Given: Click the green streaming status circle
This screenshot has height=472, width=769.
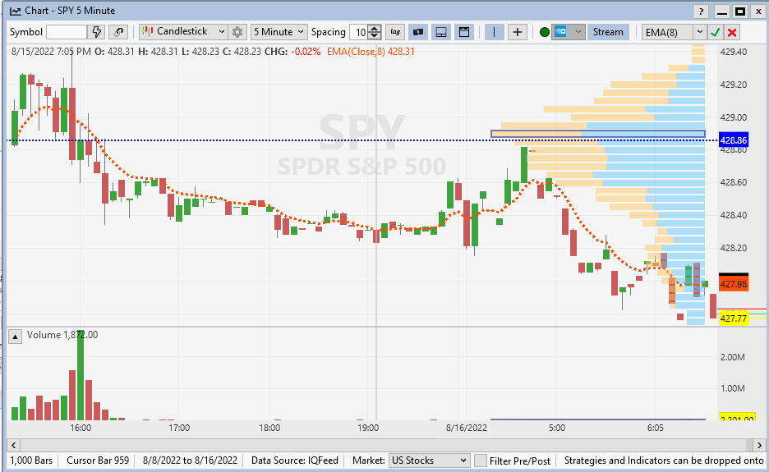Looking at the screenshot, I should click(x=545, y=32).
